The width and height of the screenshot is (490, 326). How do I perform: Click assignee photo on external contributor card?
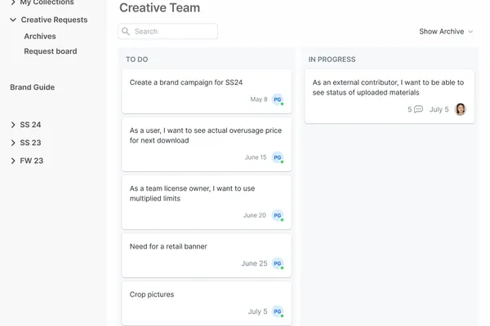(461, 109)
